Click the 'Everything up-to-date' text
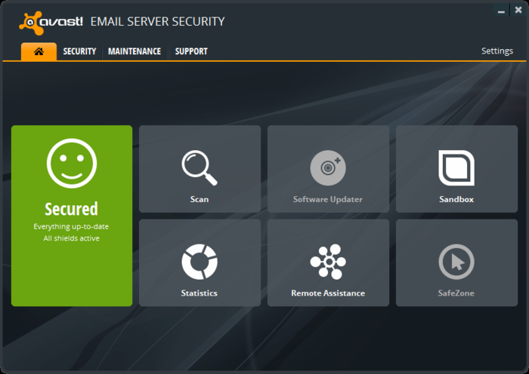529x374 pixels. coord(71,226)
